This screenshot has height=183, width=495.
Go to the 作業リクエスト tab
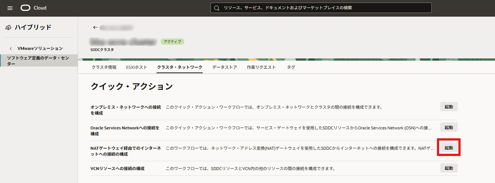(261, 67)
